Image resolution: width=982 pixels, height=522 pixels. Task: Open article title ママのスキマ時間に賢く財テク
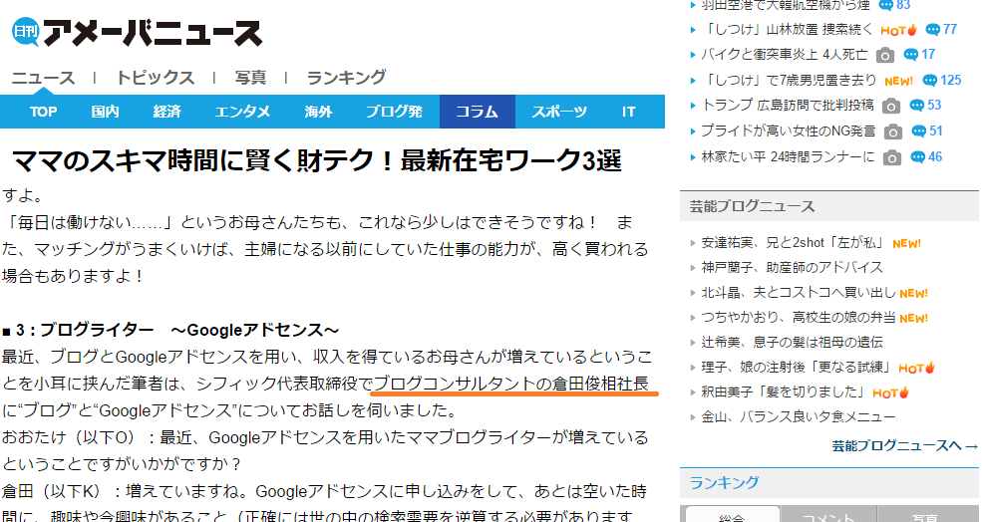316,160
